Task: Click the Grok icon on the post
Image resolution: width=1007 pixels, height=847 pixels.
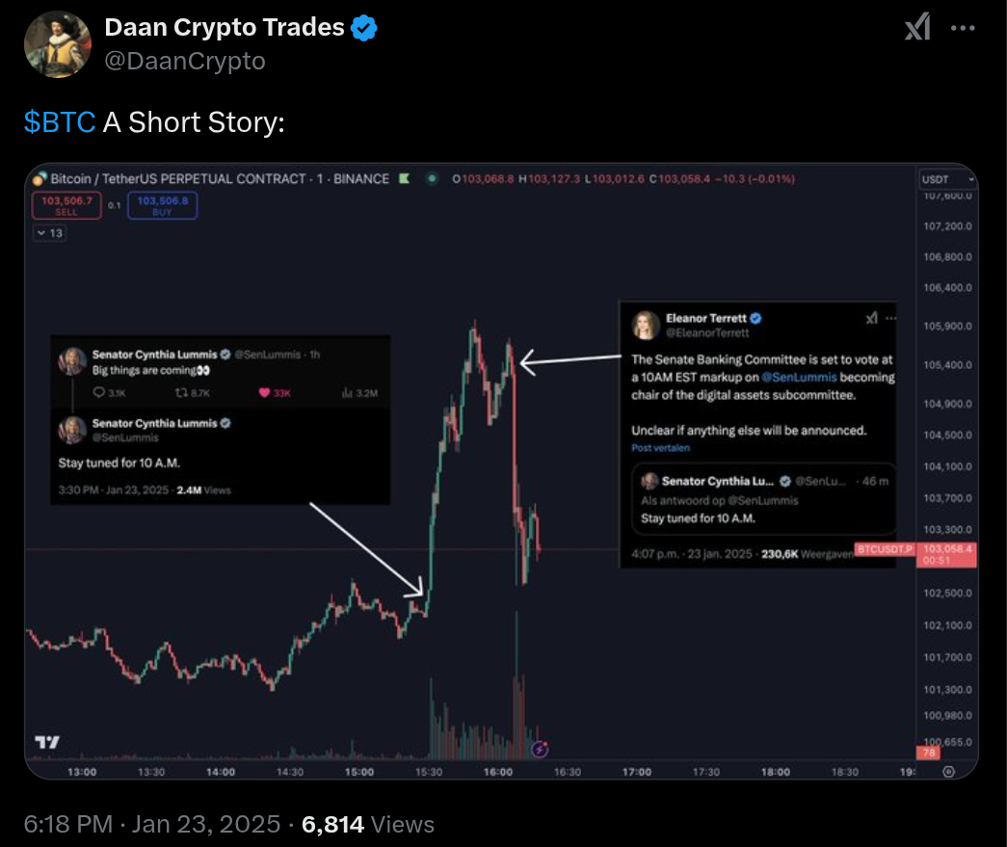Action: 917,29
